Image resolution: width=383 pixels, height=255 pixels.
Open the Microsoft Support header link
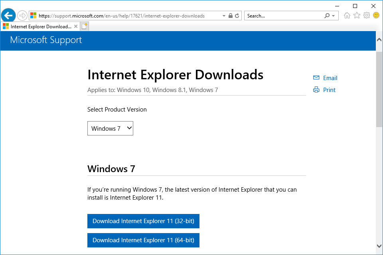[46, 40]
